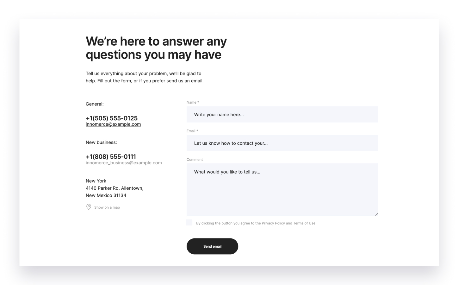Focus the "Write your name here..." field

tap(282, 115)
